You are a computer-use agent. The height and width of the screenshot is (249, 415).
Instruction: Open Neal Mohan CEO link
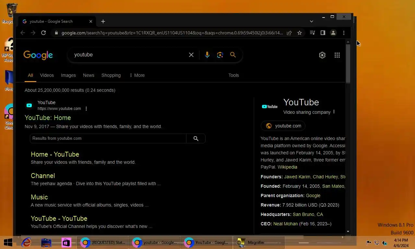point(285,224)
